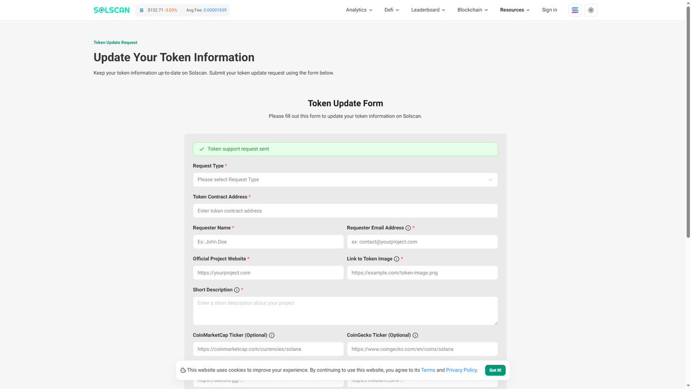Click info icon next to CoinGecko Ticker
This screenshot has width=691, height=389.
coord(415,335)
